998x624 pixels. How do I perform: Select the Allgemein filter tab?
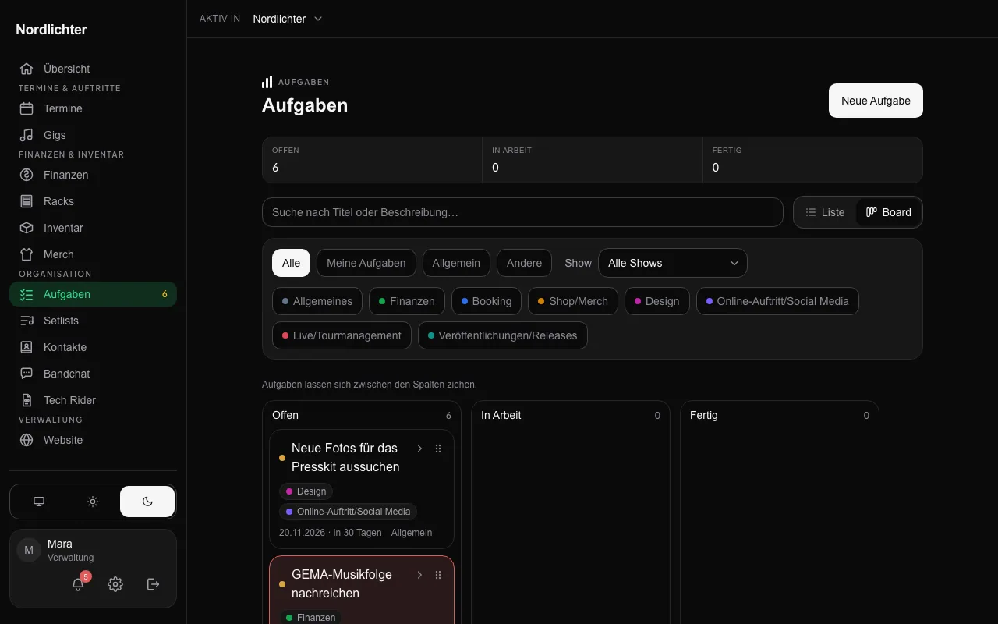(456, 263)
